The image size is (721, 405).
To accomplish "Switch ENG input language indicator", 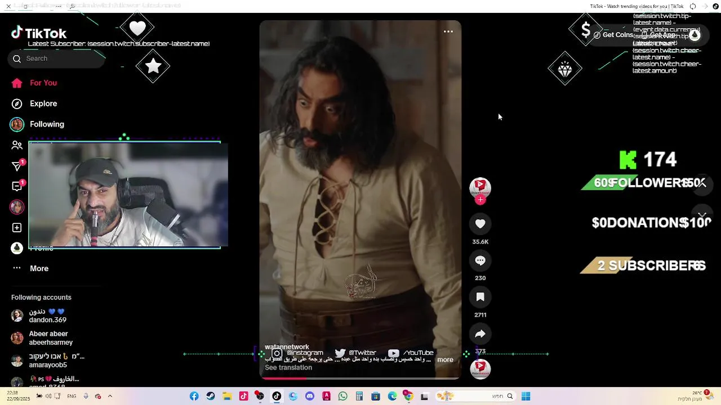I will 72,397.
